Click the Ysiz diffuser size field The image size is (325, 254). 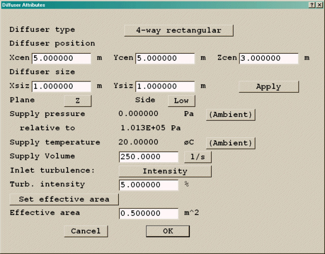click(x=165, y=87)
